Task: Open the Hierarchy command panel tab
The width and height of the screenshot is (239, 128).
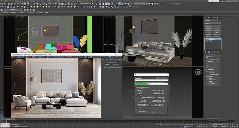Action: click(x=211, y=18)
